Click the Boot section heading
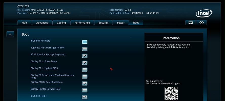Image resolution: width=225 pixels, height=101 pixels. (25, 35)
